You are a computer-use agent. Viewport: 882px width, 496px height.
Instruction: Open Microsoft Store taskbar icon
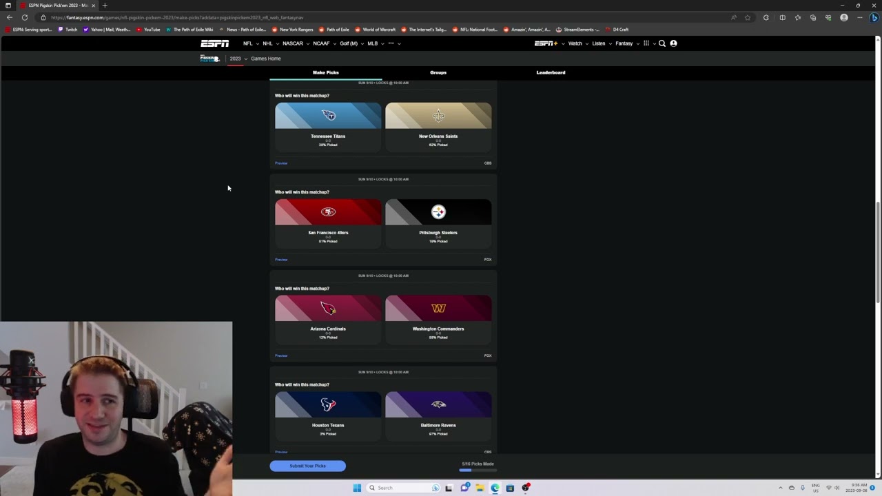pos(510,488)
